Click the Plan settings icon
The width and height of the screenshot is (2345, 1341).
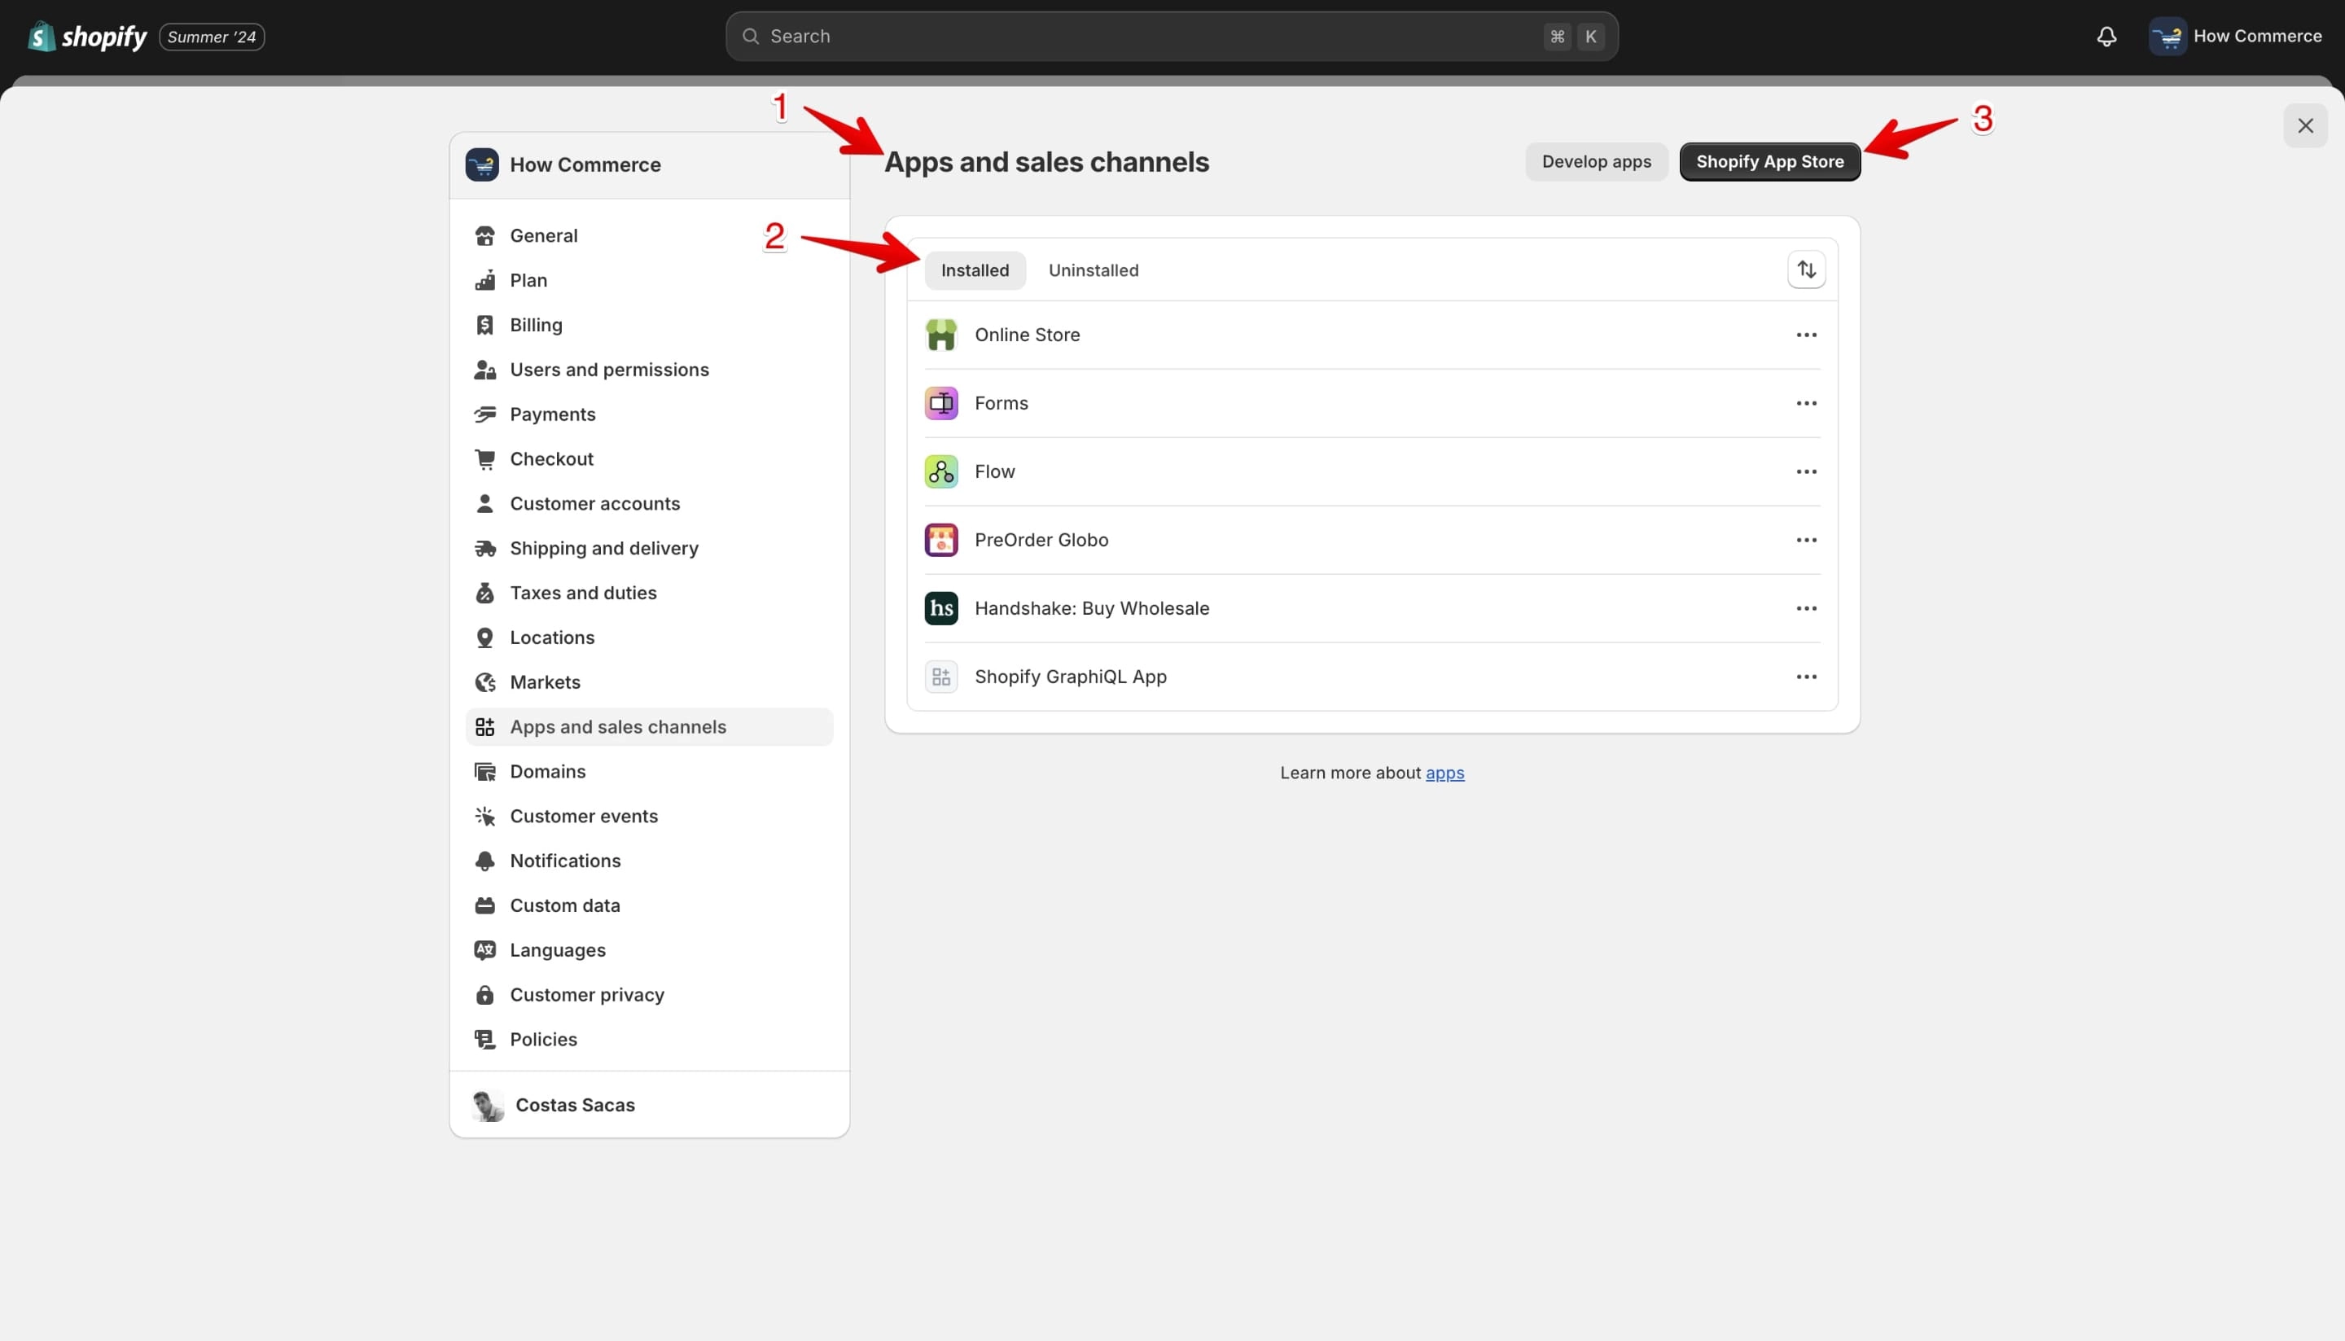(484, 280)
